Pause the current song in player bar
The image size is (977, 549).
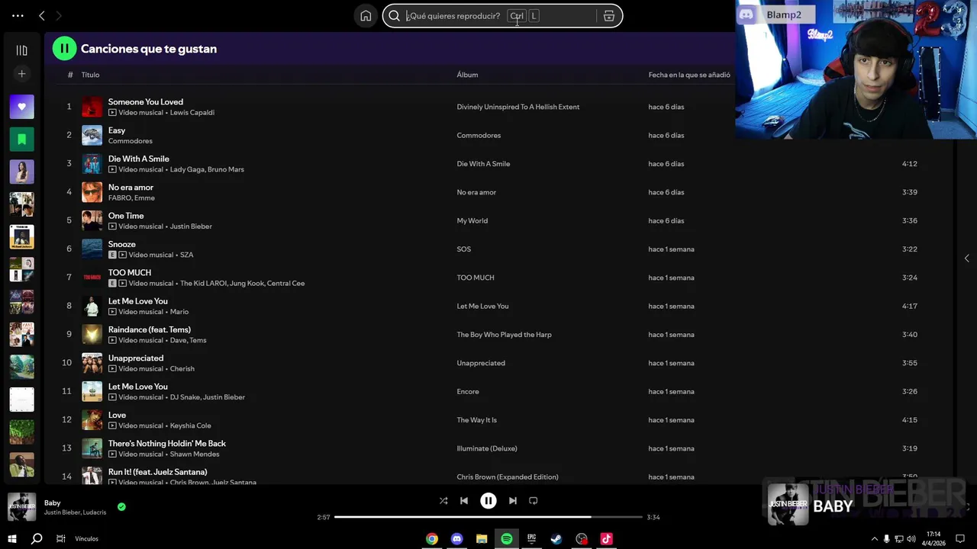click(x=488, y=501)
